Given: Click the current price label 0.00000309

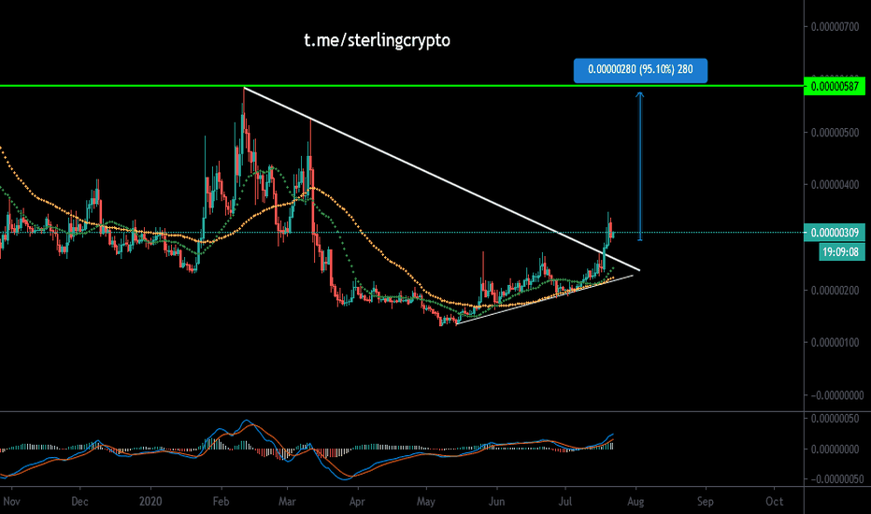Looking at the screenshot, I should coord(835,233).
